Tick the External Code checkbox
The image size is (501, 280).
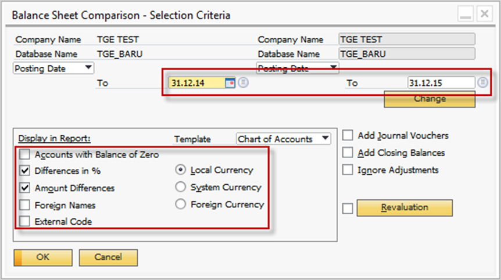(x=24, y=221)
